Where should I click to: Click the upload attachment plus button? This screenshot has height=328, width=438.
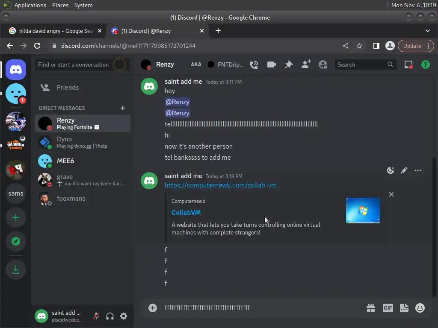pos(153,308)
